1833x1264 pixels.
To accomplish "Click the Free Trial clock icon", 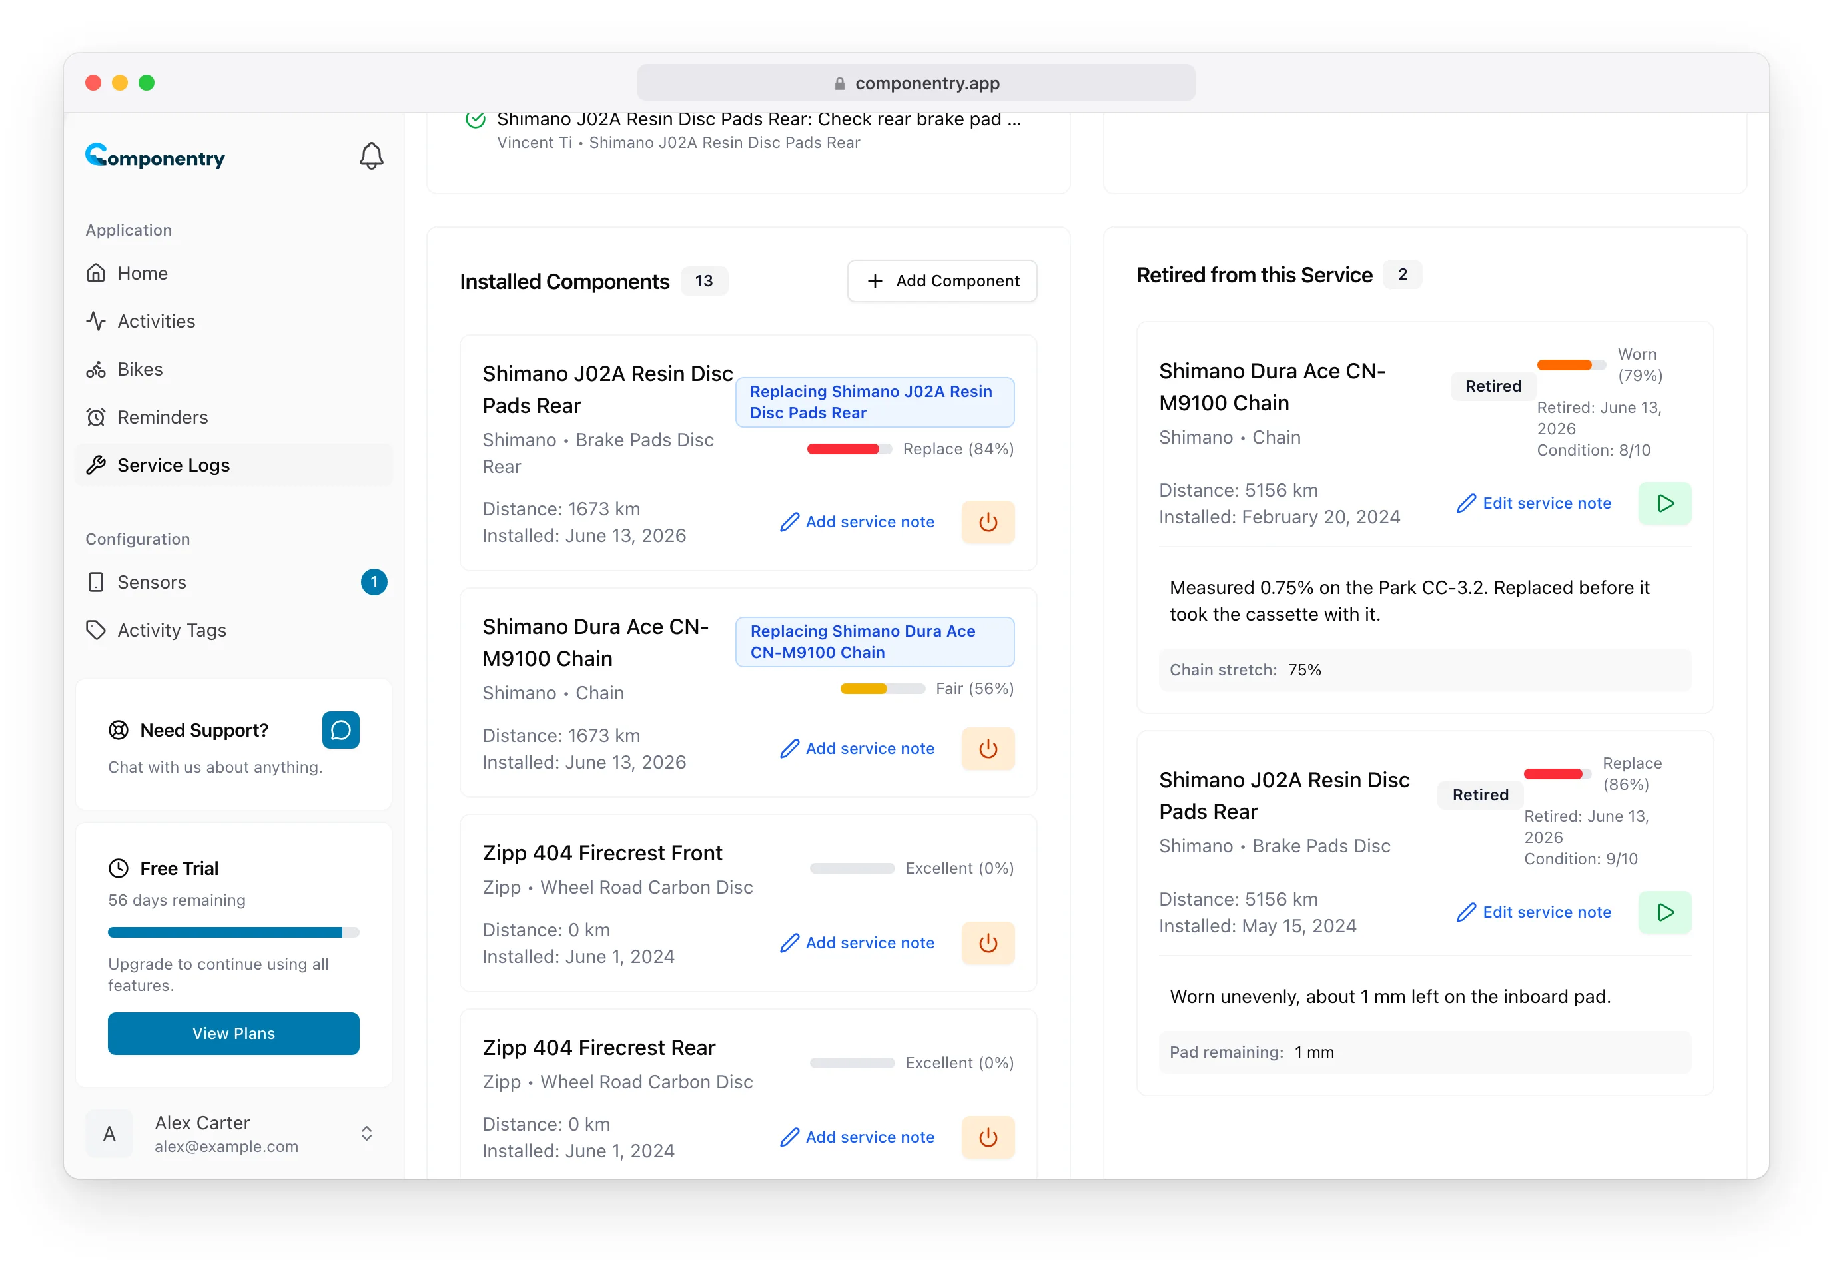I will click(118, 869).
